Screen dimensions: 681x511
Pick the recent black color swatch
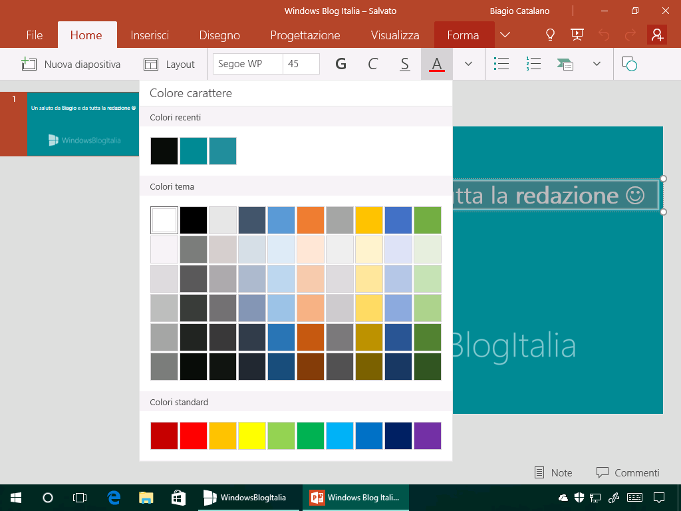coord(164,151)
